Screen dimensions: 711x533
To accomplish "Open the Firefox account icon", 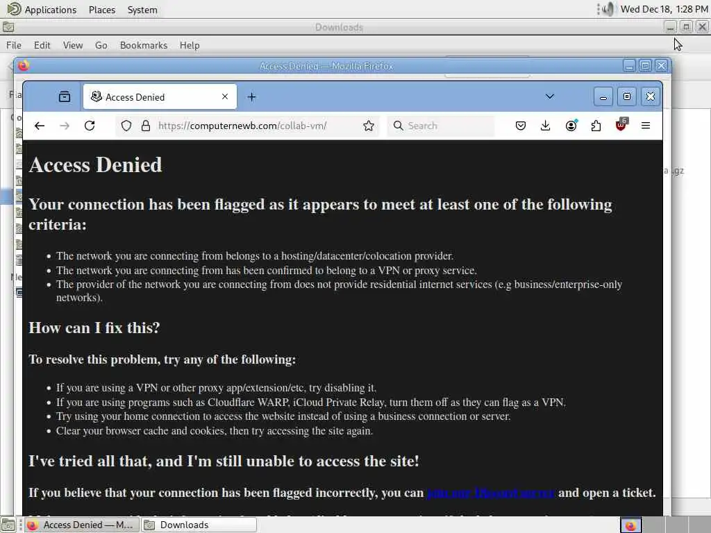I will point(571,126).
